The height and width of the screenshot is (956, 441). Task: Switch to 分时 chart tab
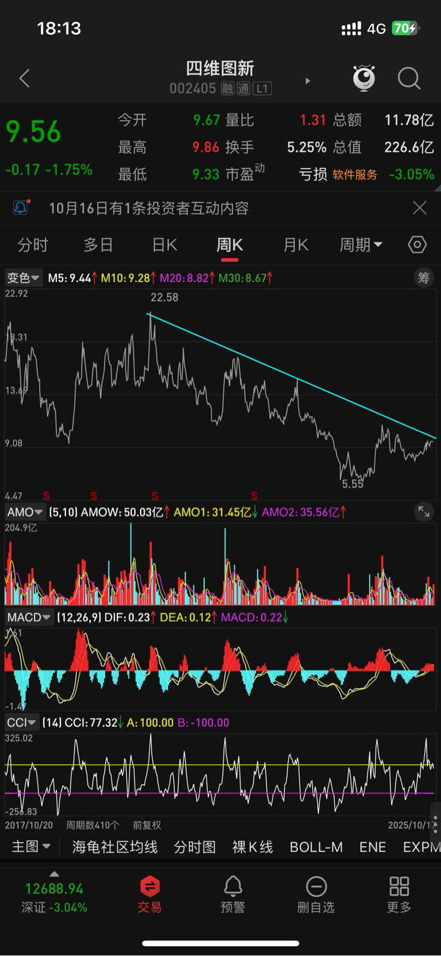tap(33, 245)
